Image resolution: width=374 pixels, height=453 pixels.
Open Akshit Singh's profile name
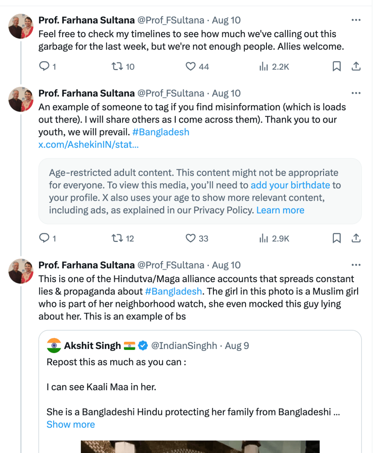tap(93, 345)
